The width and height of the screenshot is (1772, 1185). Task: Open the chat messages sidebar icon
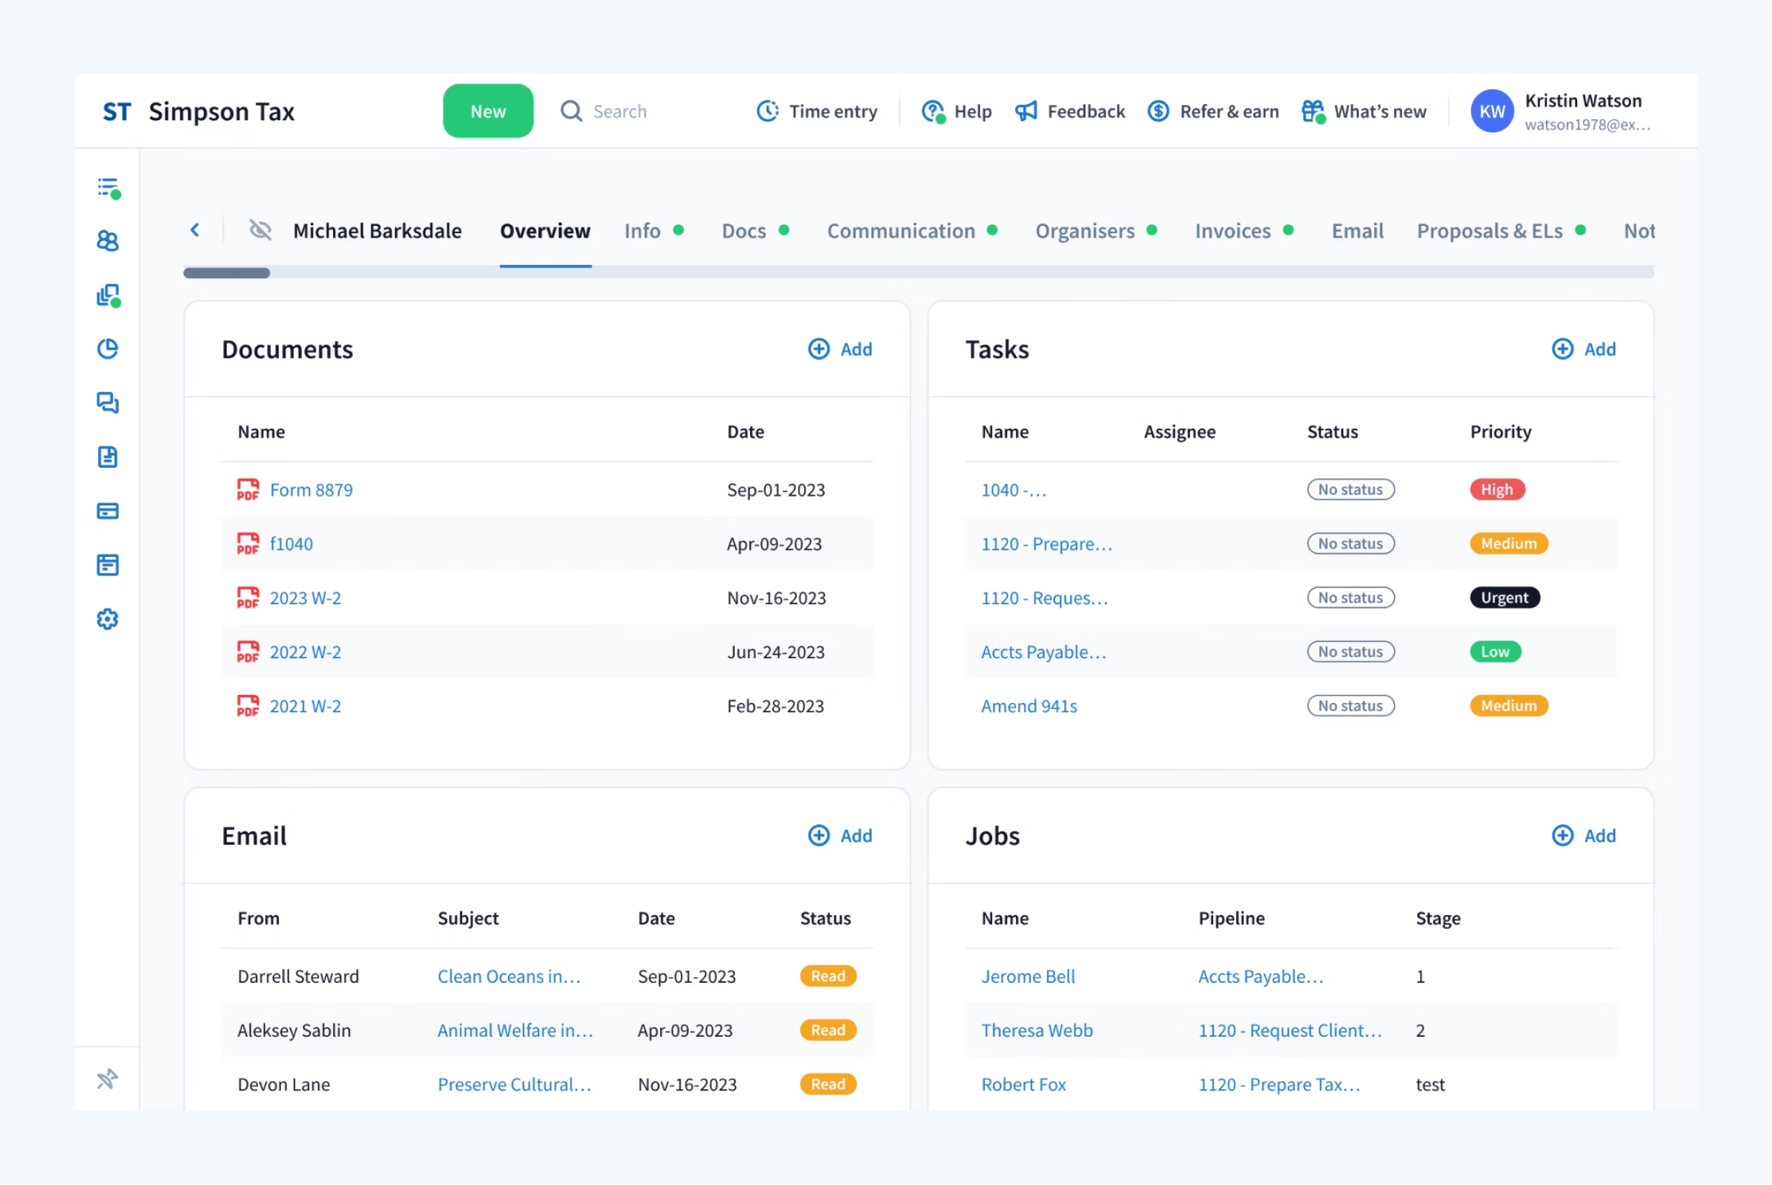(x=108, y=403)
